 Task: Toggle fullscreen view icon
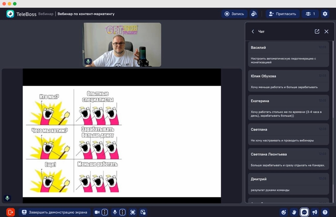point(133,212)
